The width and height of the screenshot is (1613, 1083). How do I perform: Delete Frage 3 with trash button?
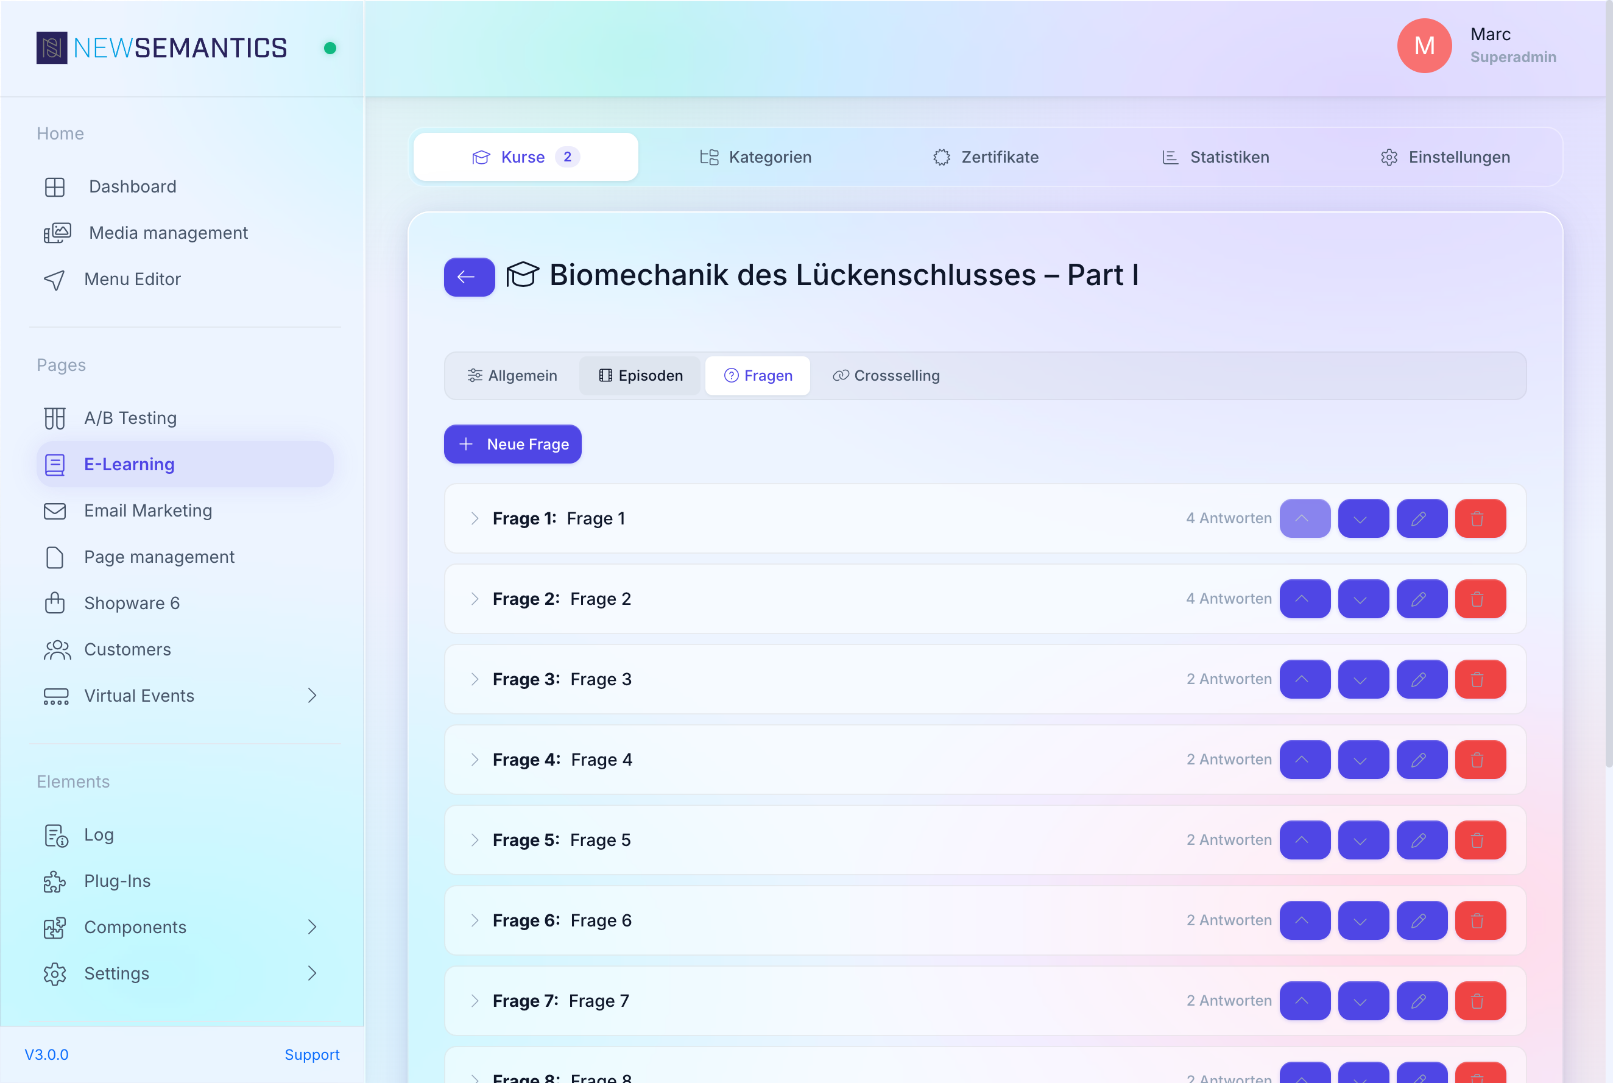click(x=1480, y=679)
